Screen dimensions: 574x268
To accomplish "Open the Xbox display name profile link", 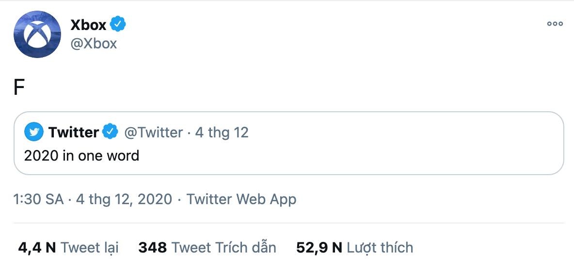I will click(88, 25).
